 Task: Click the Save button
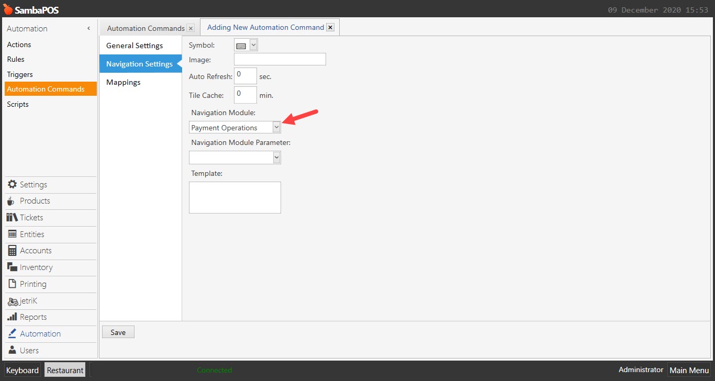[118, 331]
